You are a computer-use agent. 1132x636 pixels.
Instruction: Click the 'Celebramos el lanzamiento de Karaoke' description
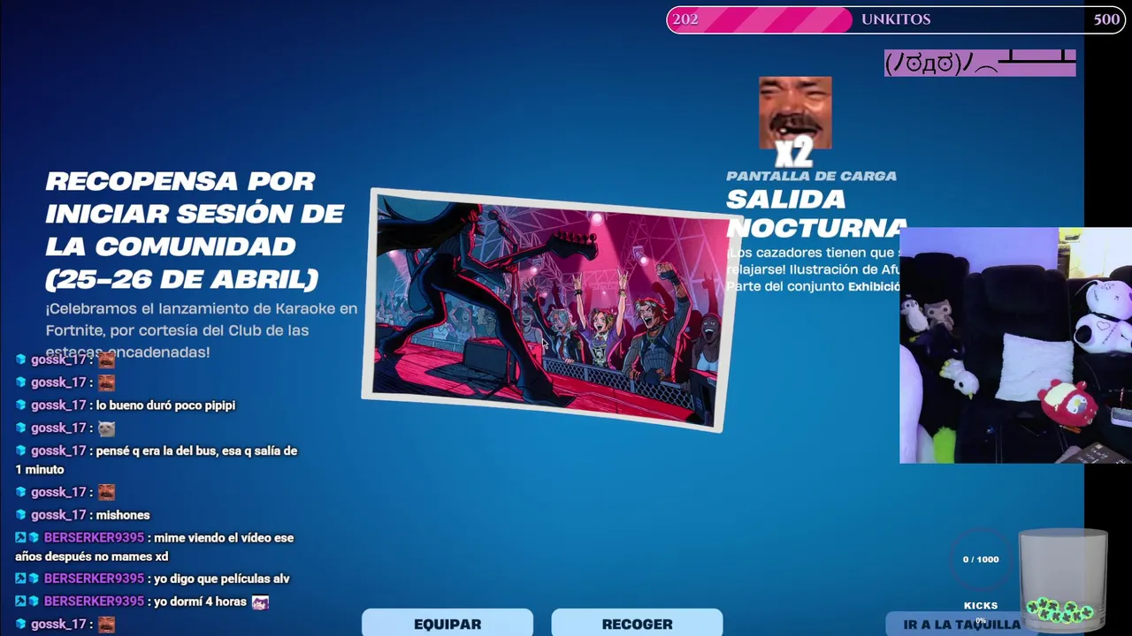pyautogui.click(x=202, y=330)
